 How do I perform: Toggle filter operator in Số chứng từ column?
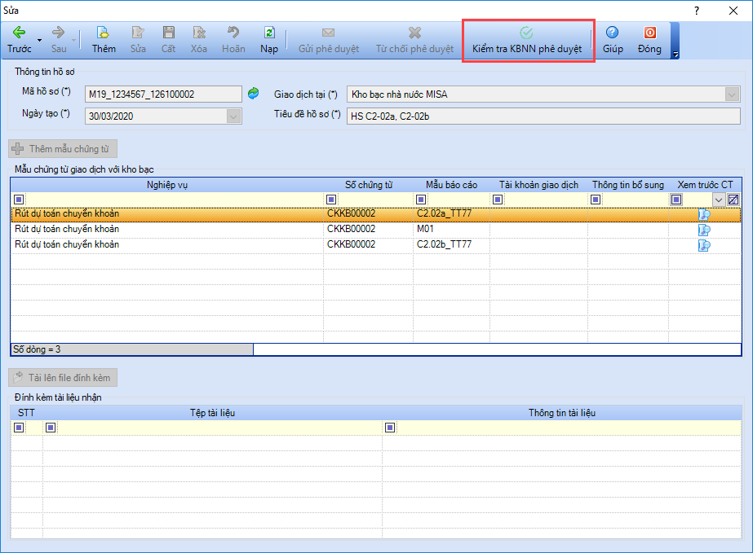click(x=331, y=200)
